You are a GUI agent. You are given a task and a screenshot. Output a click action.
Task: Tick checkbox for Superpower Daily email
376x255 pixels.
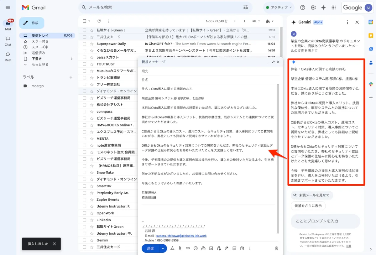point(84,44)
